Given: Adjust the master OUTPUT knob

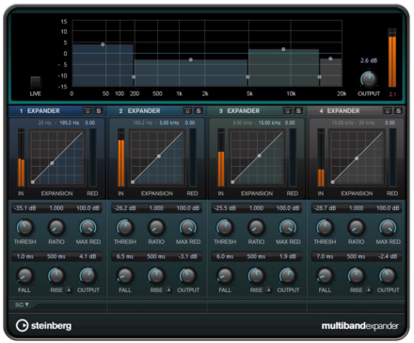Looking at the screenshot, I should (369, 79).
